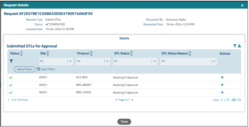The image size is (249, 127).
Task: Sort by Status column arrows
Action: 22,53
